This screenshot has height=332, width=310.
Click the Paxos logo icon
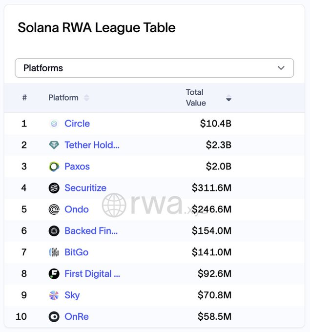pos(54,166)
